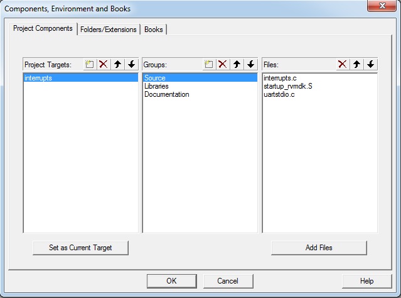Screen dimensions: 401x298
Task: Click Set as Current Target
Action: 80,248
